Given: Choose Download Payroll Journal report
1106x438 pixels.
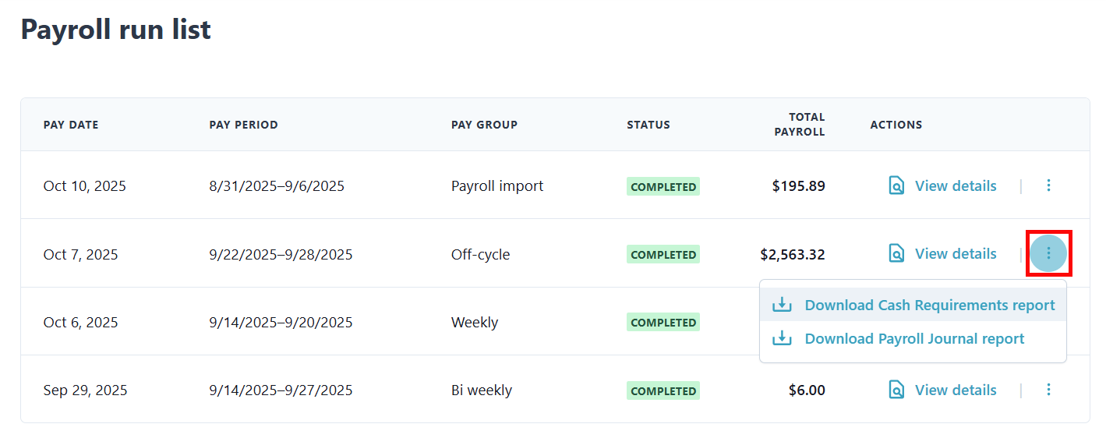Looking at the screenshot, I should [x=914, y=339].
